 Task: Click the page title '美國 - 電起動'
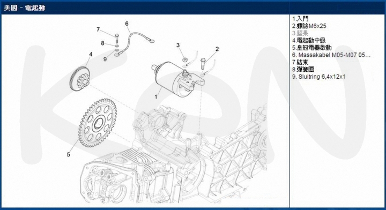(24, 8)
